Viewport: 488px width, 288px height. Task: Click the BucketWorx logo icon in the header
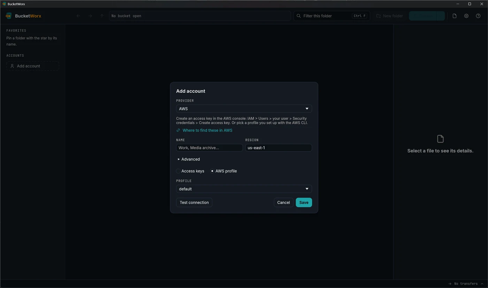[9, 16]
